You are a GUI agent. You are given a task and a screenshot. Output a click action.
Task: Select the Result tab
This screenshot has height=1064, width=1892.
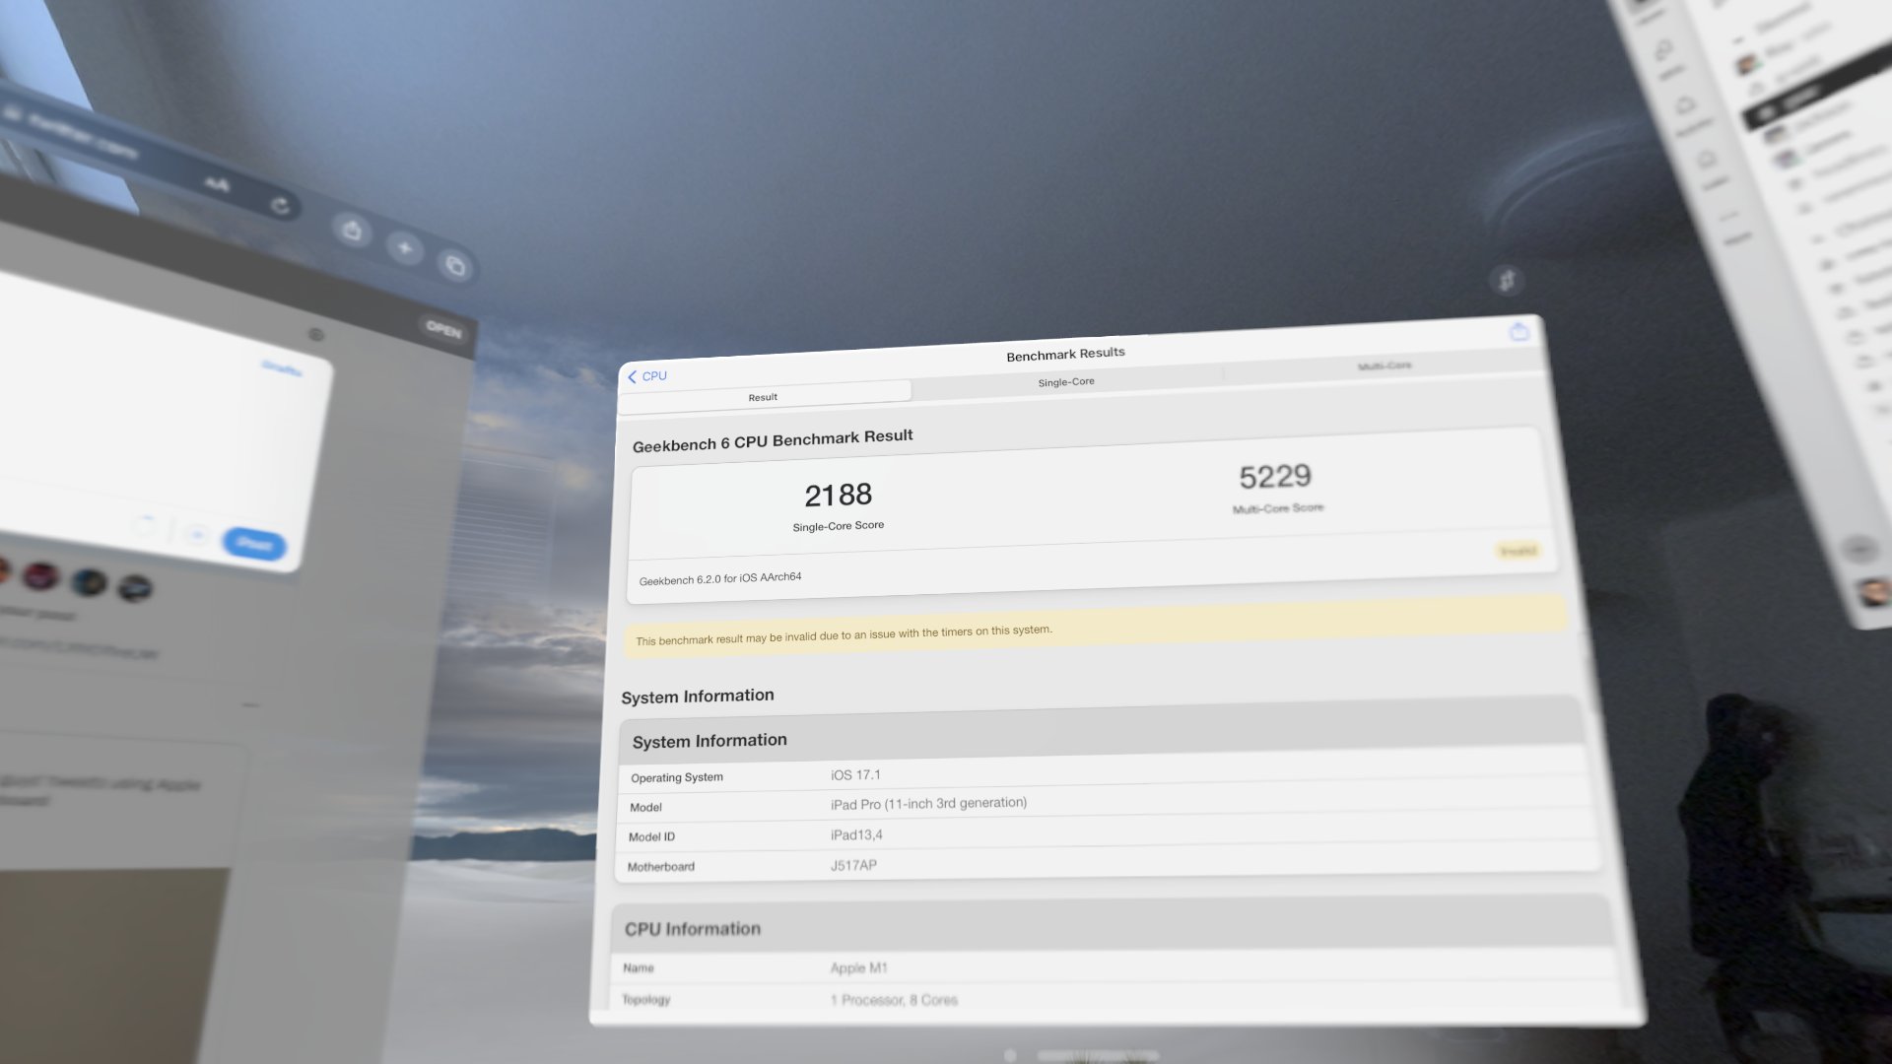pos(763,397)
